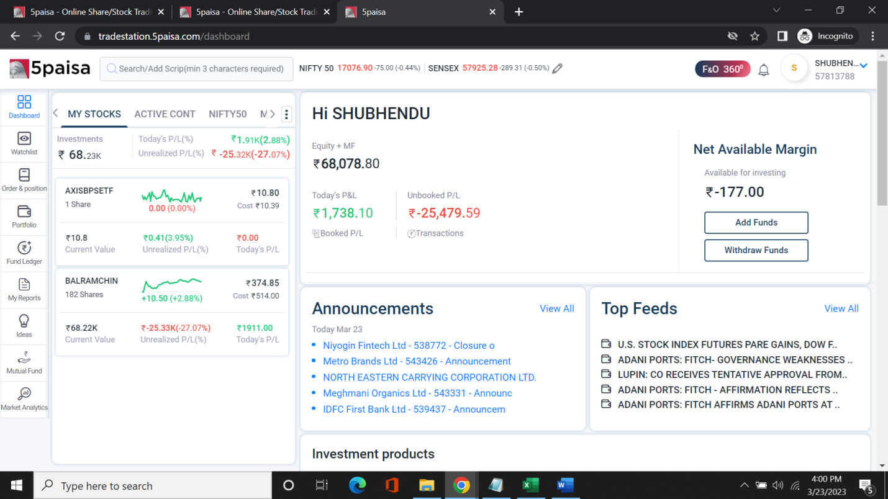This screenshot has width=888, height=499.
Task: Open Meghmani Organics Ltd announcement
Action: pos(417,393)
